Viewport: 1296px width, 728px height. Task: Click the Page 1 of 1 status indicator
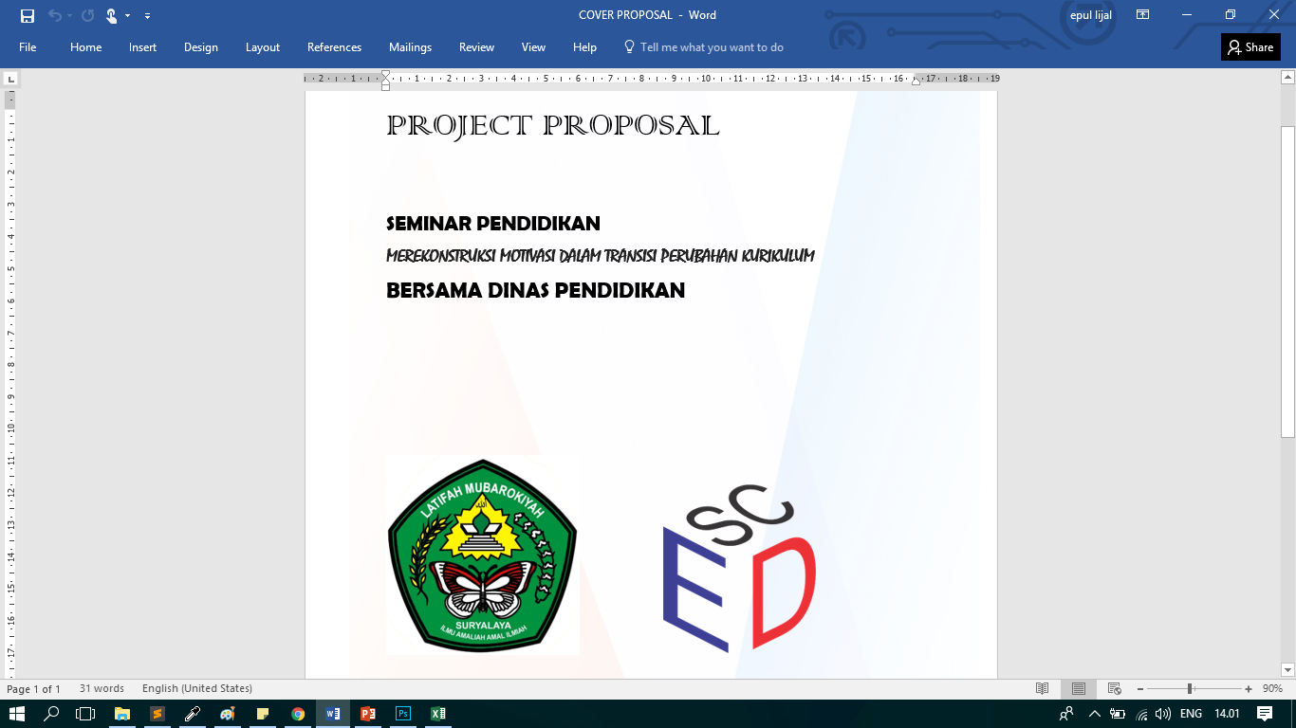[x=33, y=689]
